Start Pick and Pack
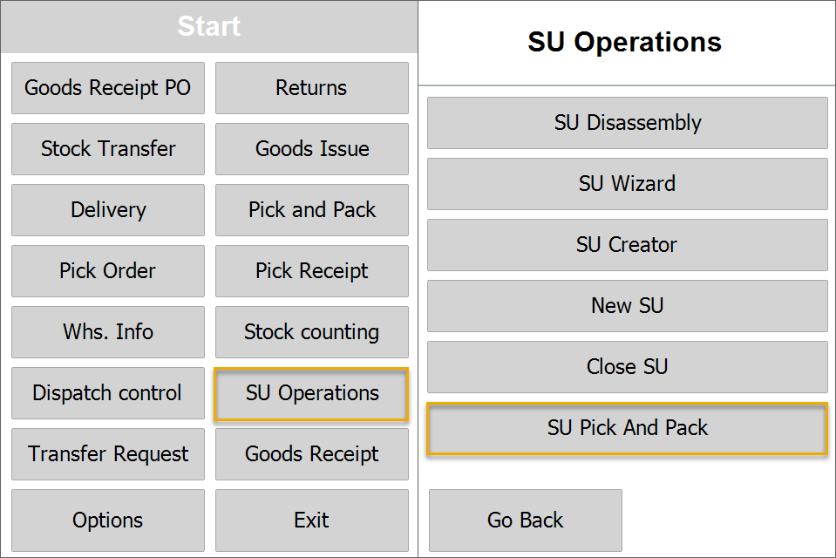This screenshot has height=558, width=836. 311,210
